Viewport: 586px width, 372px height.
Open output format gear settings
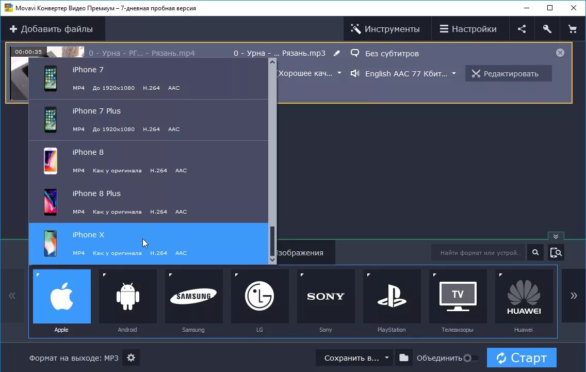131,358
